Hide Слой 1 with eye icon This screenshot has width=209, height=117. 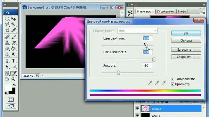point(137,115)
